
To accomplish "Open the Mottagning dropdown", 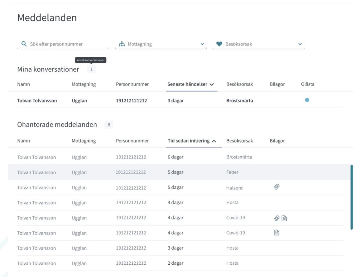I will 161,44.
